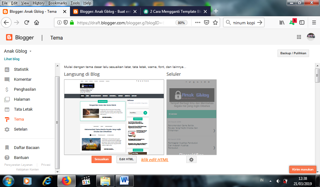Open a new browser tab

click(x=216, y=11)
